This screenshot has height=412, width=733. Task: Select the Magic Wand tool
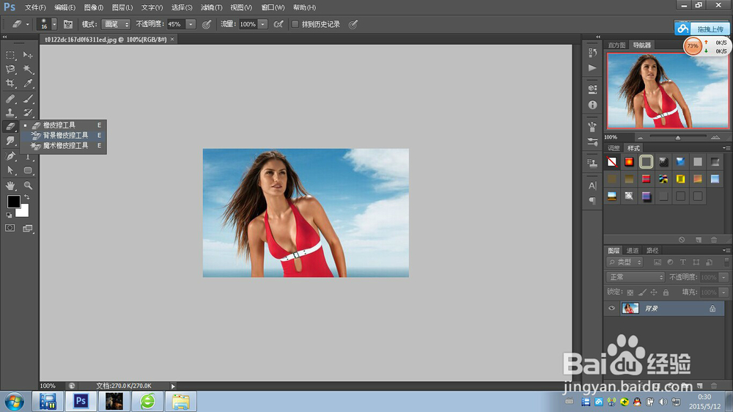[29, 70]
